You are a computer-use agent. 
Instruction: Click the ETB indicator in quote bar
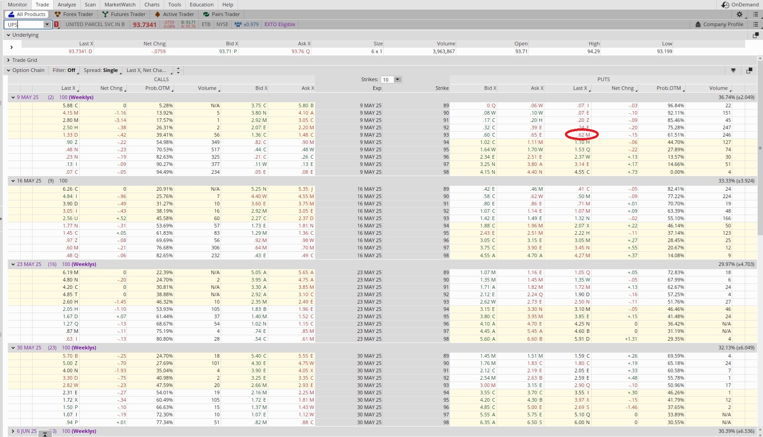(x=206, y=24)
